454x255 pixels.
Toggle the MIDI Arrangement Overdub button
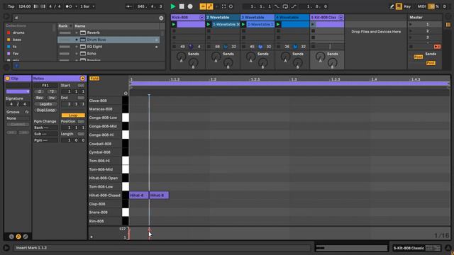click(x=203, y=6)
